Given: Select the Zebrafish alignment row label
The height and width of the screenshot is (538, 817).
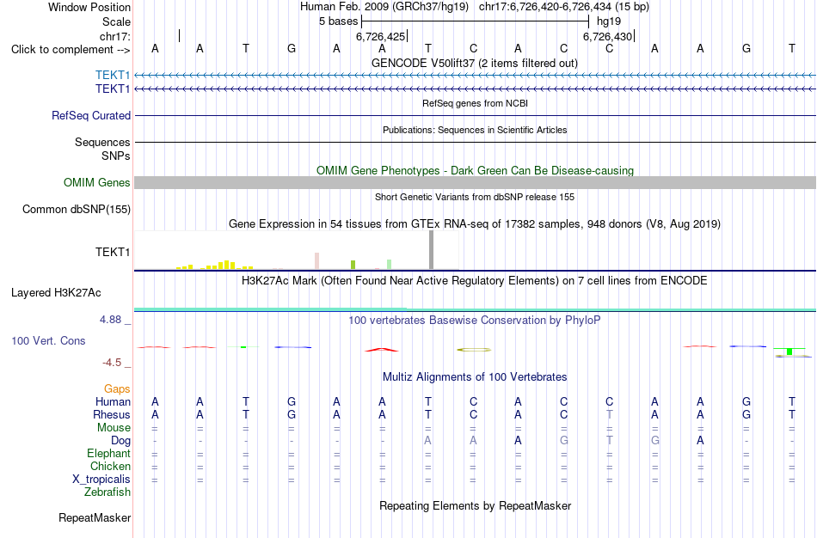Looking at the screenshot, I should tap(107, 492).
